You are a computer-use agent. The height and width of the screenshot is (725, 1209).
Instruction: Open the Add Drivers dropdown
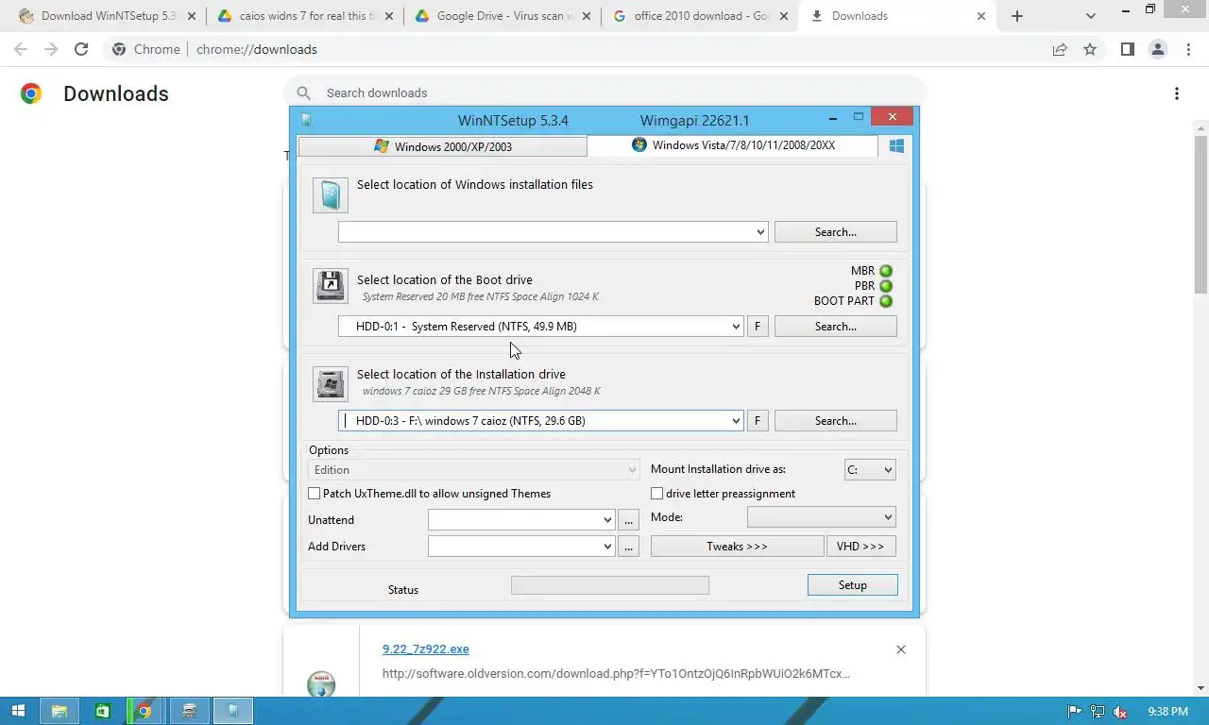pos(521,547)
